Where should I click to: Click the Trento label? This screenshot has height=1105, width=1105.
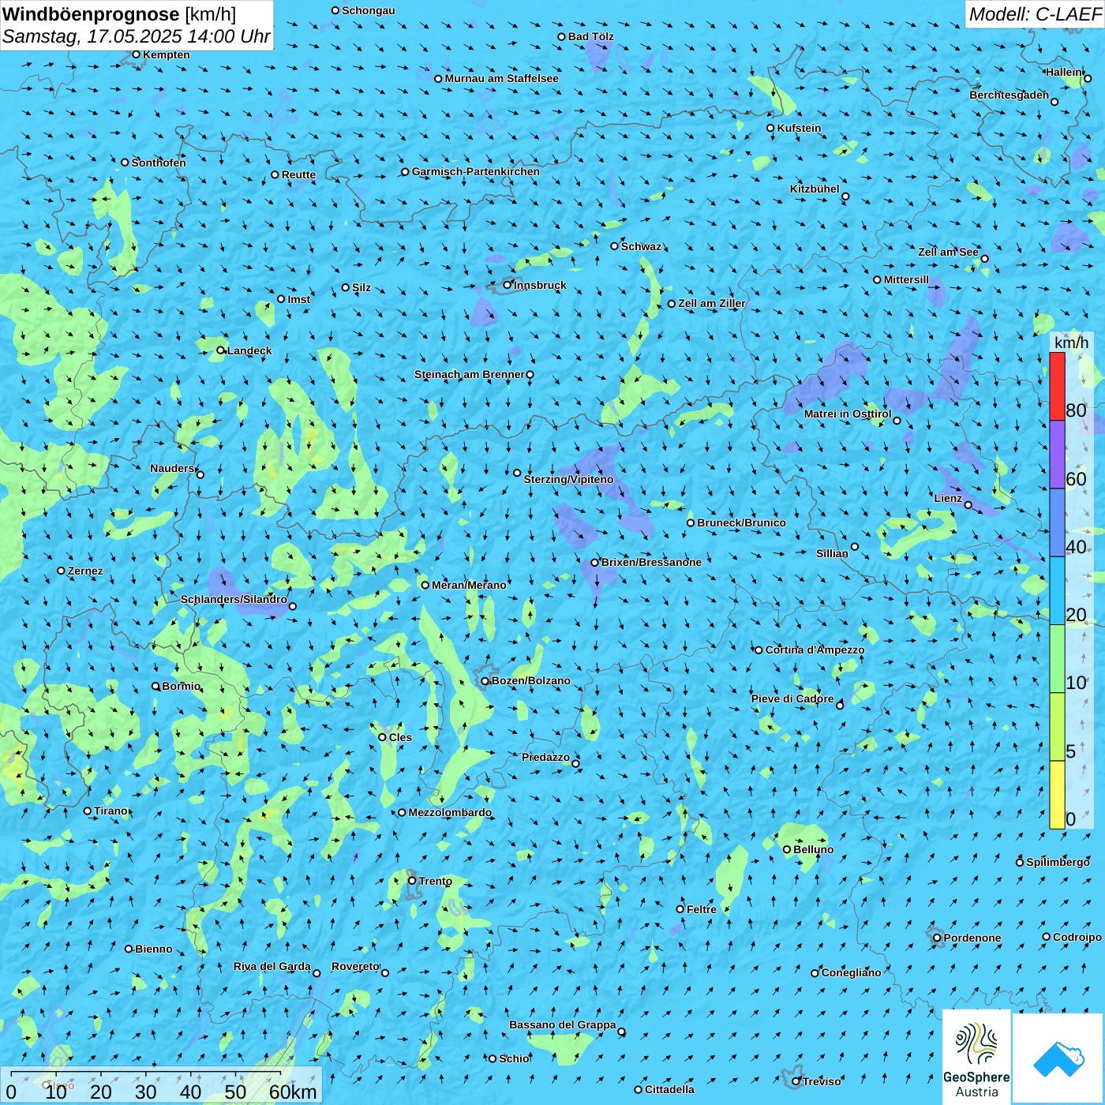436,881
